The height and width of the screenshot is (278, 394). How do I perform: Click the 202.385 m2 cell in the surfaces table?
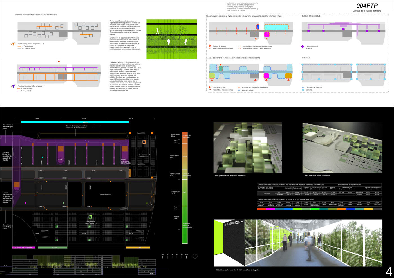267,193
